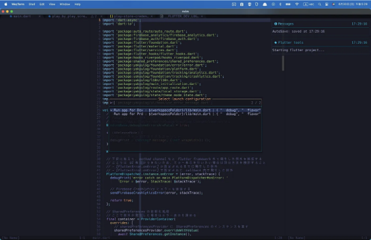Screen dimensions: 371x240
Task: Open the Bluetooth status icon
Action: (x=280, y=4)
